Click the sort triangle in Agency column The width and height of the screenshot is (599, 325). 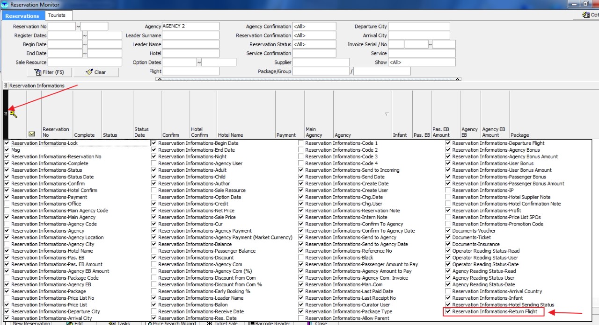[387, 114]
